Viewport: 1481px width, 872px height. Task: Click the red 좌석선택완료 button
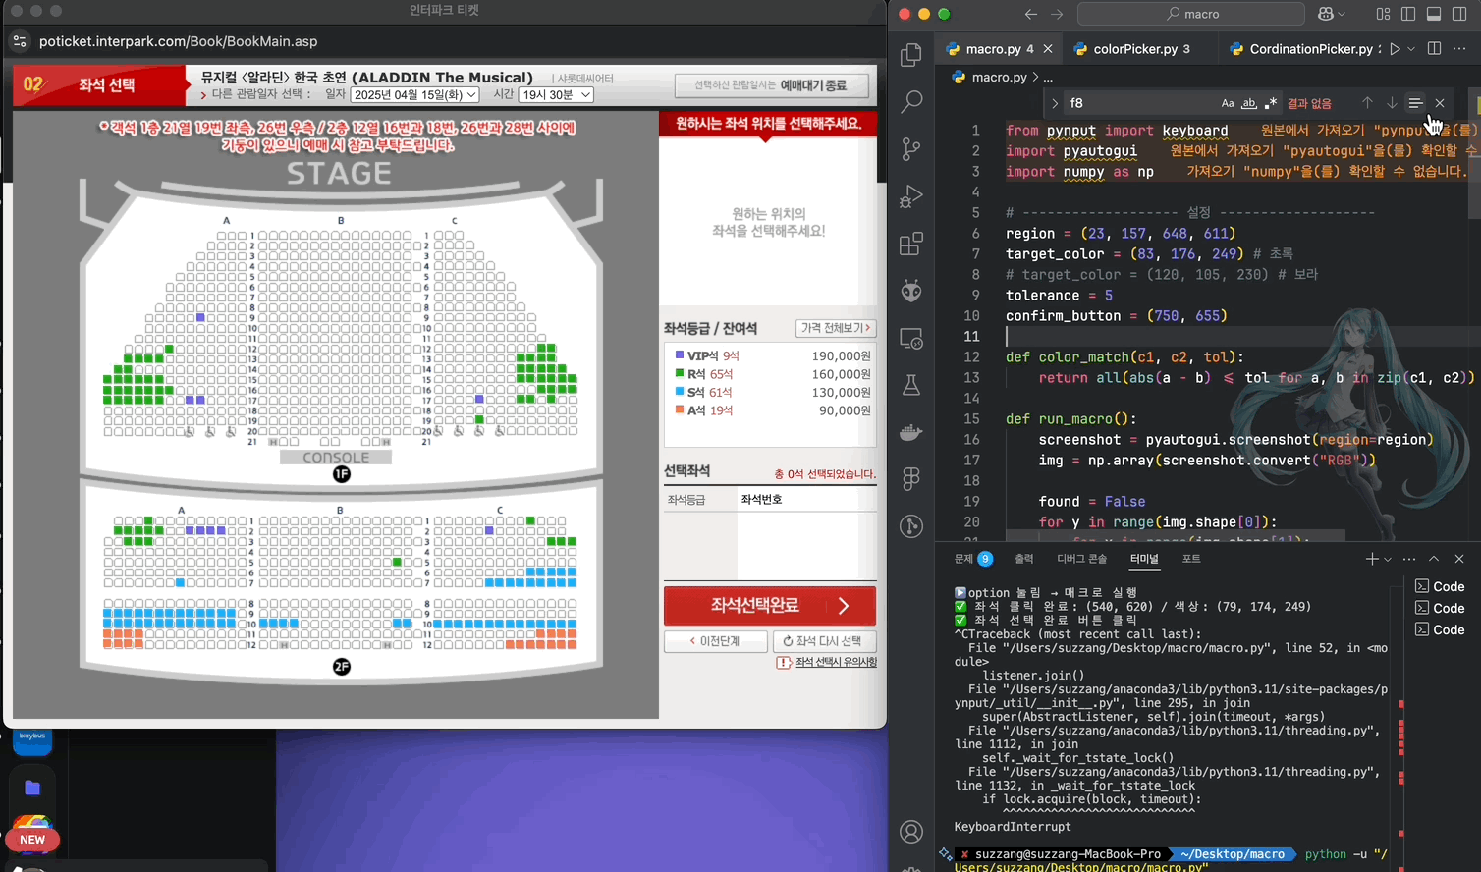[770, 606]
